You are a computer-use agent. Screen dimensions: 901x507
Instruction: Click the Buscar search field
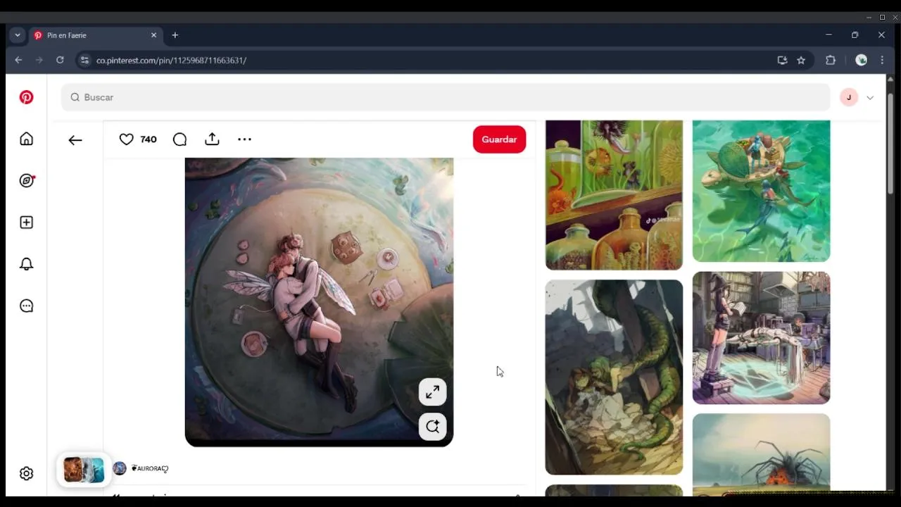point(446,97)
